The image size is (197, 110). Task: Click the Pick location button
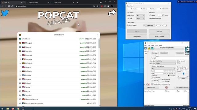coord(150,25)
